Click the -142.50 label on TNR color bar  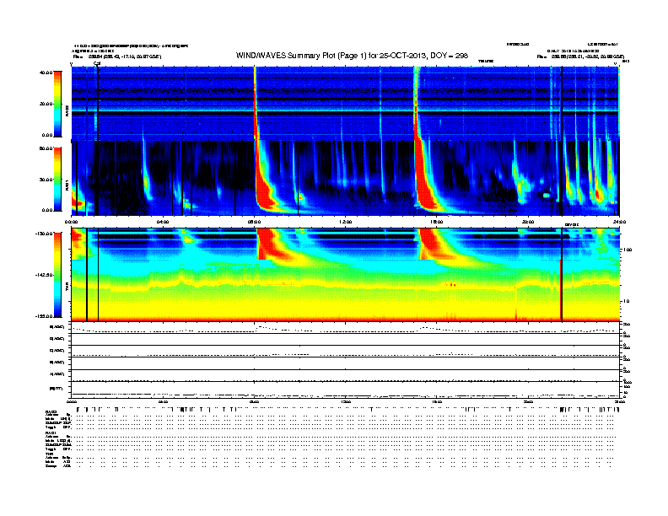point(45,275)
